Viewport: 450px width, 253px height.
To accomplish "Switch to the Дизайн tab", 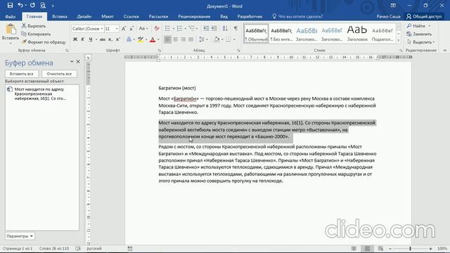I will (84, 16).
